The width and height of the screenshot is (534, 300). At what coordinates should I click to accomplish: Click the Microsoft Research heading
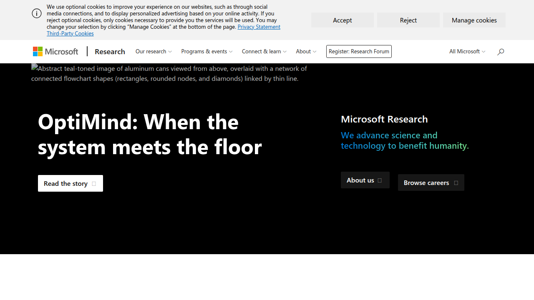(384, 119)
